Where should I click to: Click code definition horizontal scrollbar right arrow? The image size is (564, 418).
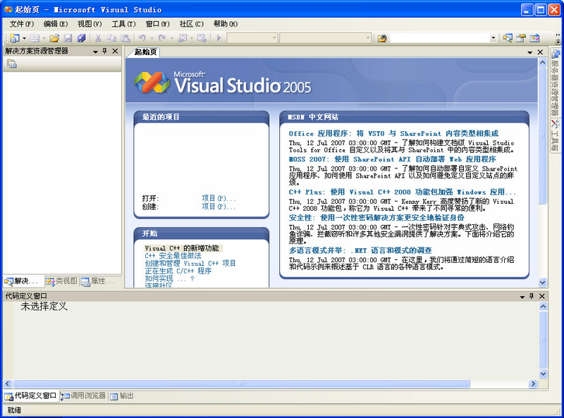[x=534, y=384]
